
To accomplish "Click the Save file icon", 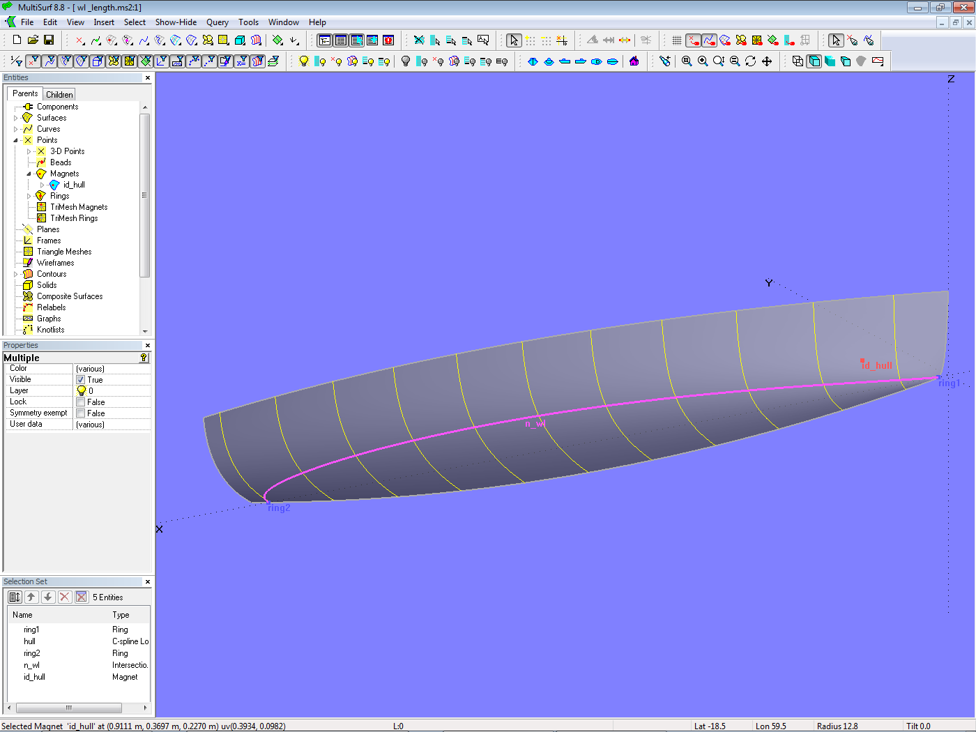I will (x=49, y=40).
